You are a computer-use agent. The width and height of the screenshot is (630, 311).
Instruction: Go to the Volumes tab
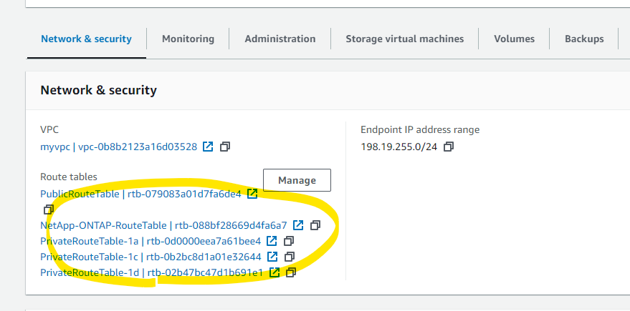pos(515,39)
